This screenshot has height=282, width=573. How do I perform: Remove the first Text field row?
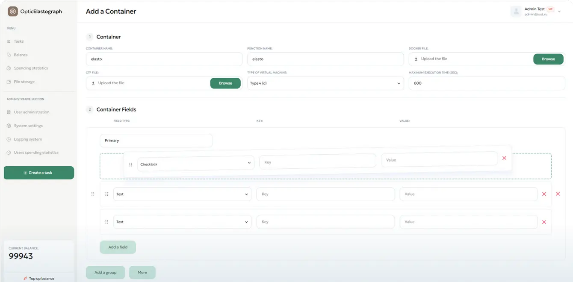[x=544, y=194]
